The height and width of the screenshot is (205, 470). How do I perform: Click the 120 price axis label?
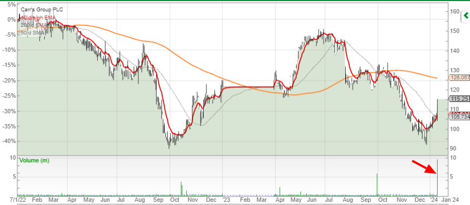[454, 90]
